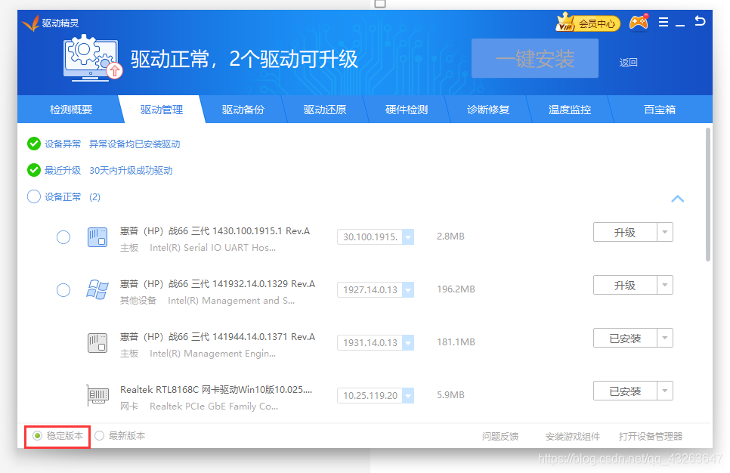Open version dropdown showing 10.25.119.20

pyautogui.click(x=408, y=396)
